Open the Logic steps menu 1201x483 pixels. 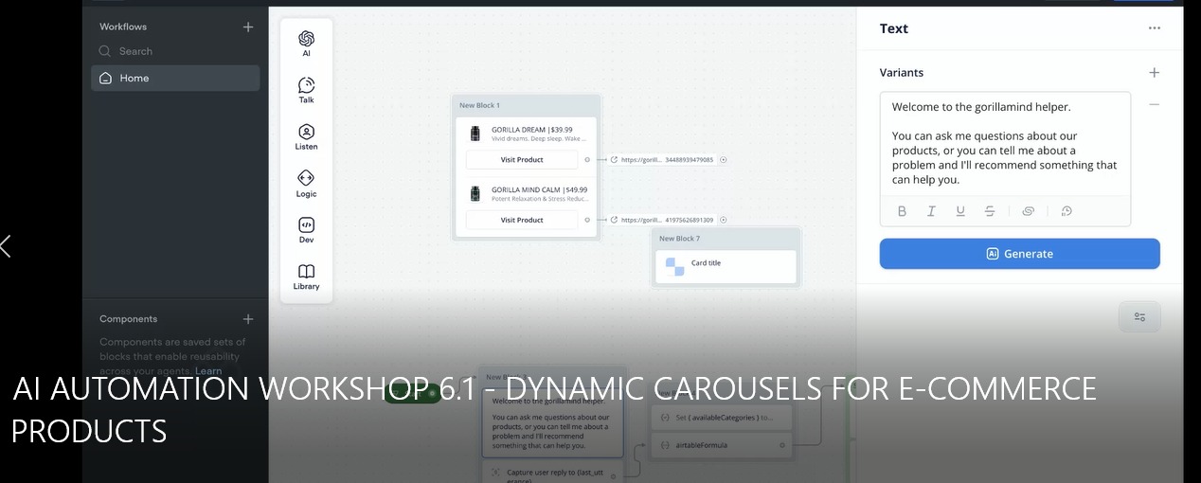[306, 184]
